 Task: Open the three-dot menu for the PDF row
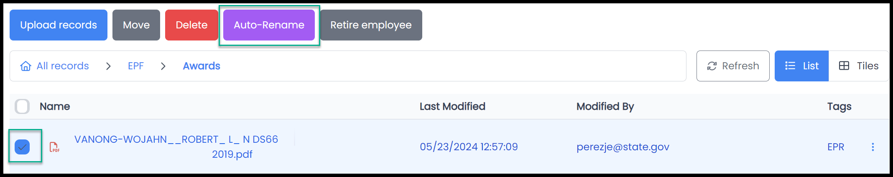[x=873, y=147]
